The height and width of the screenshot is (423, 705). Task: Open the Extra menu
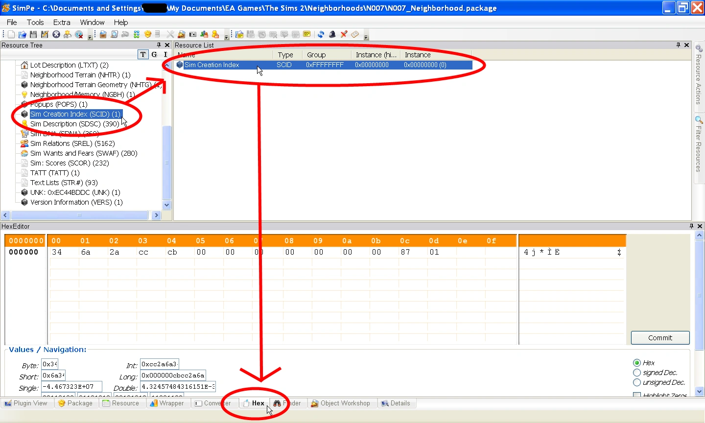click(x=62, y=22)
